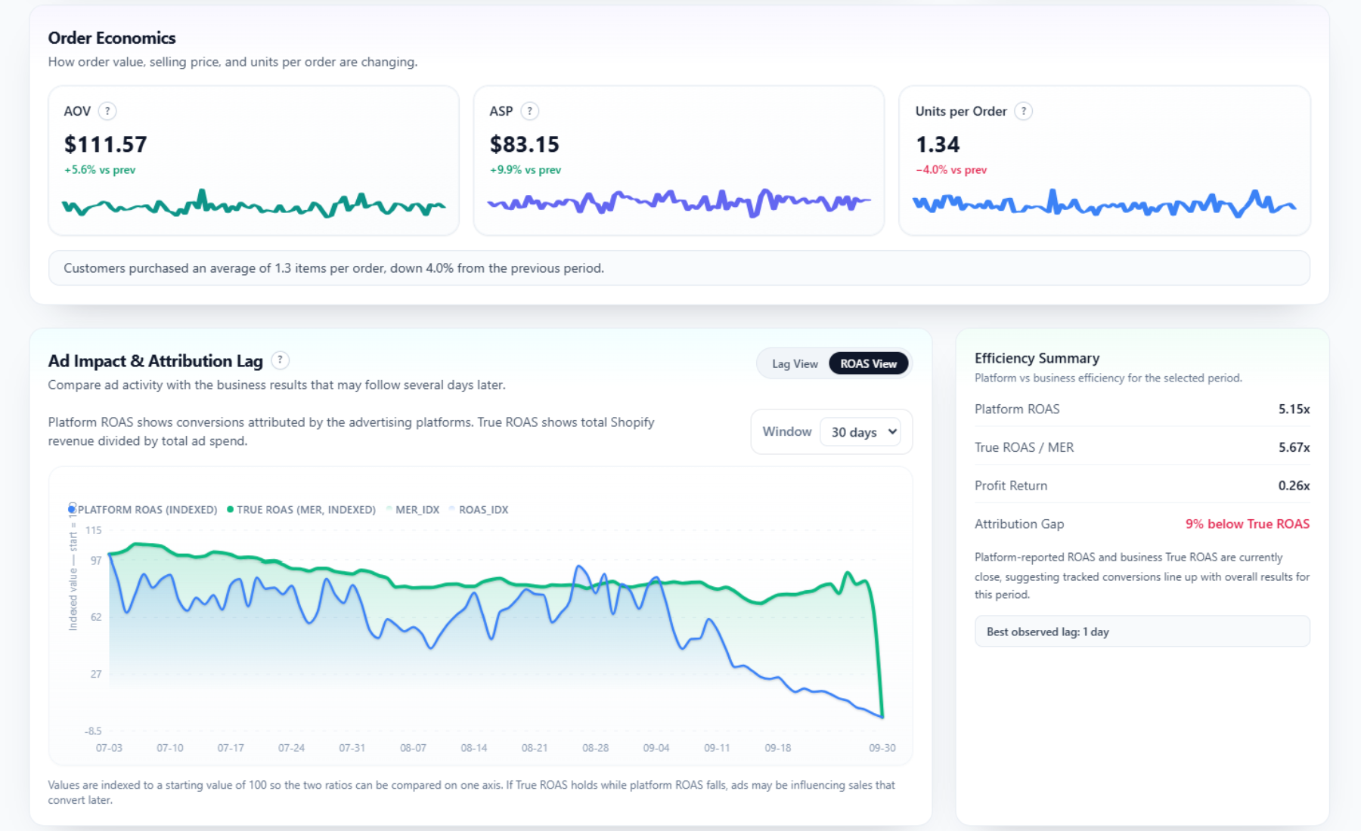
Task: Click the Window label beside the dropdown
Action: pos(786,431)
